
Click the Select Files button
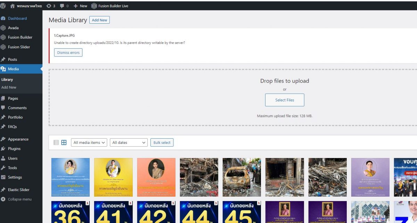click(285, 100)
